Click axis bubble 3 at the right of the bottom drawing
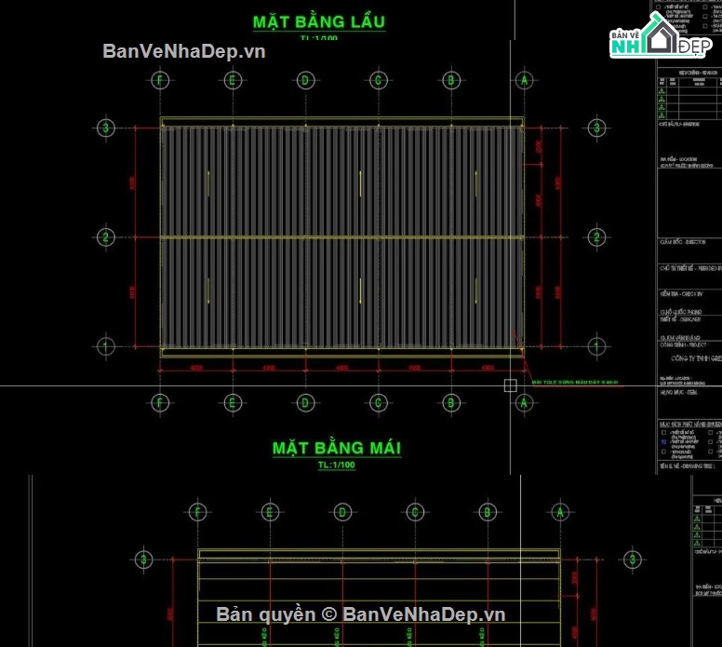The image size is (722, 647). (x=632, y=559)
